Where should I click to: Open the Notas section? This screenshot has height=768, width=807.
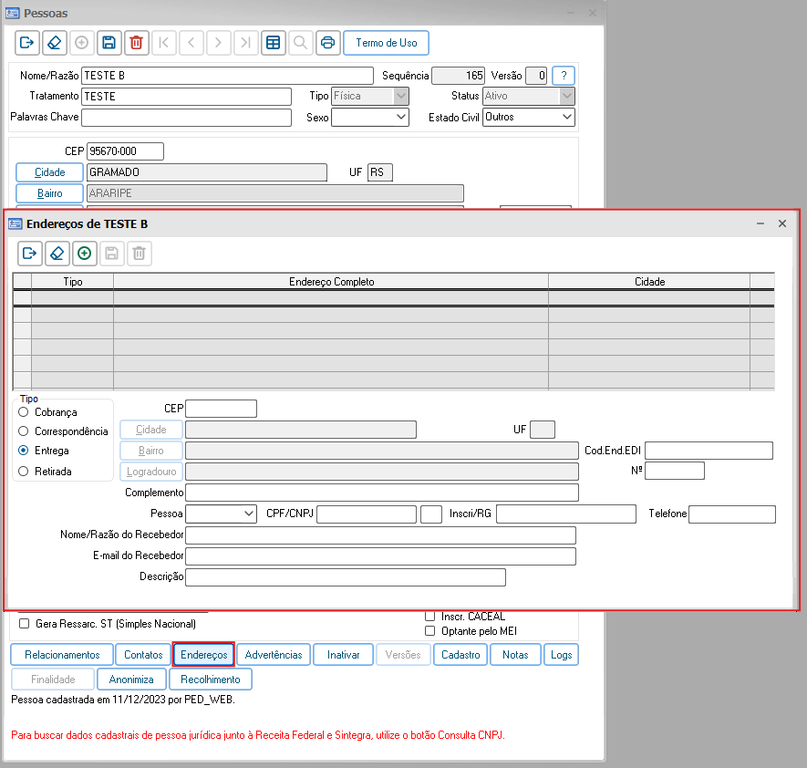point(515,655)
